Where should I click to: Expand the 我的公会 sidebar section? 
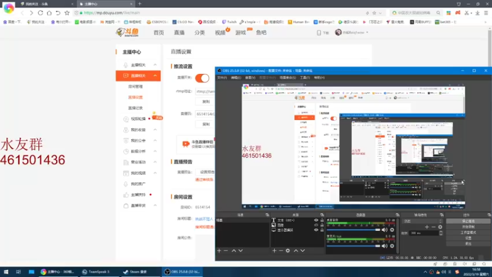(155, 140)
